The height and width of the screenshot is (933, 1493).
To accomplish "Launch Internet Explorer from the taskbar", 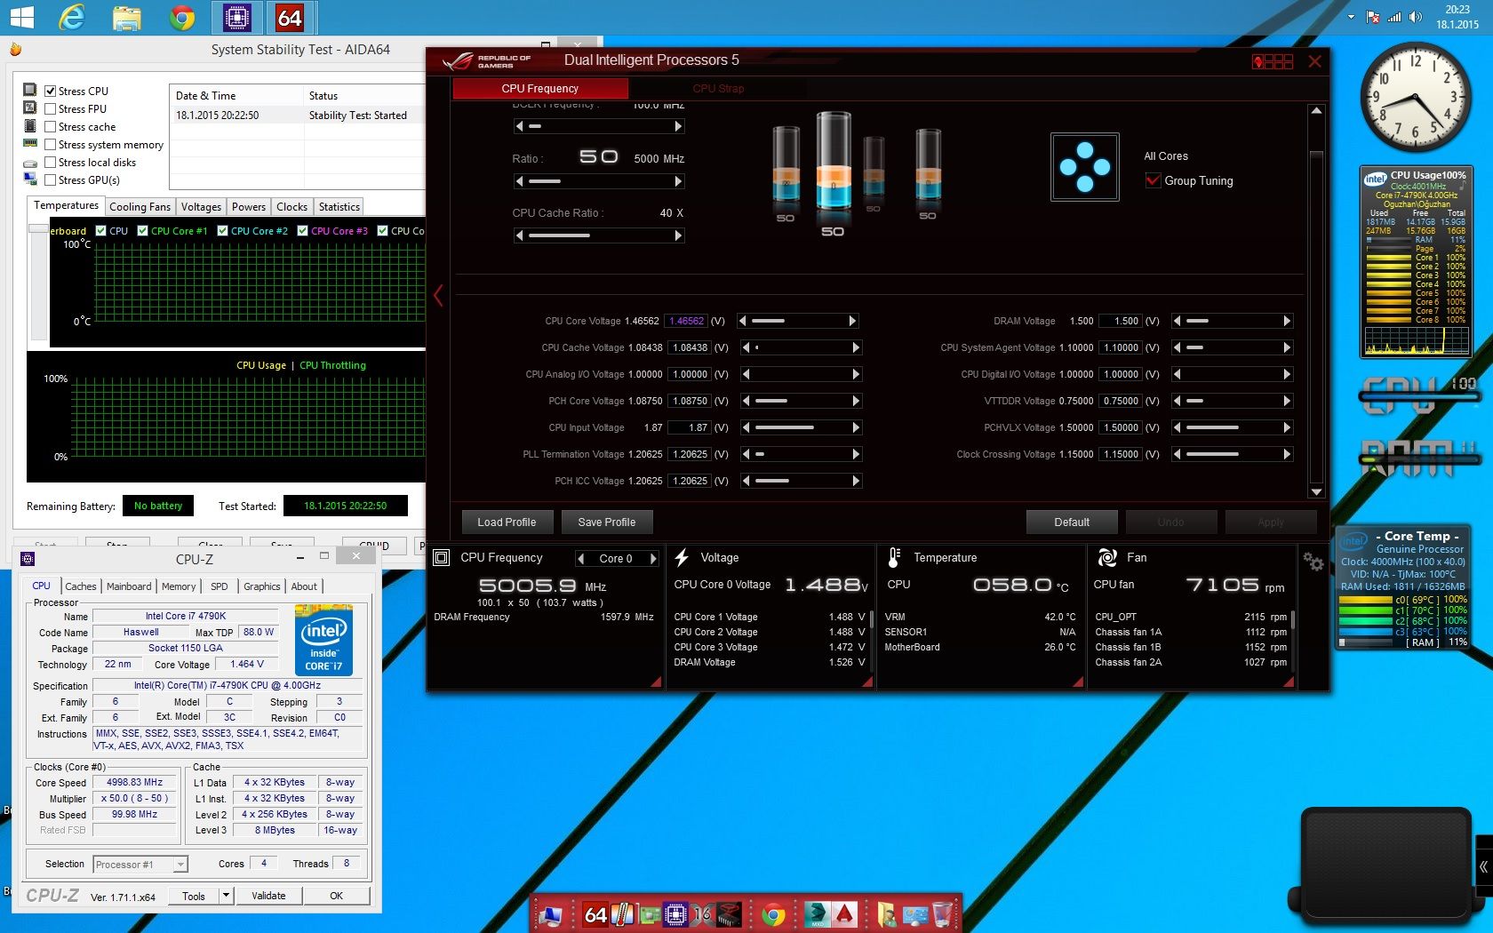I will 71,17.
